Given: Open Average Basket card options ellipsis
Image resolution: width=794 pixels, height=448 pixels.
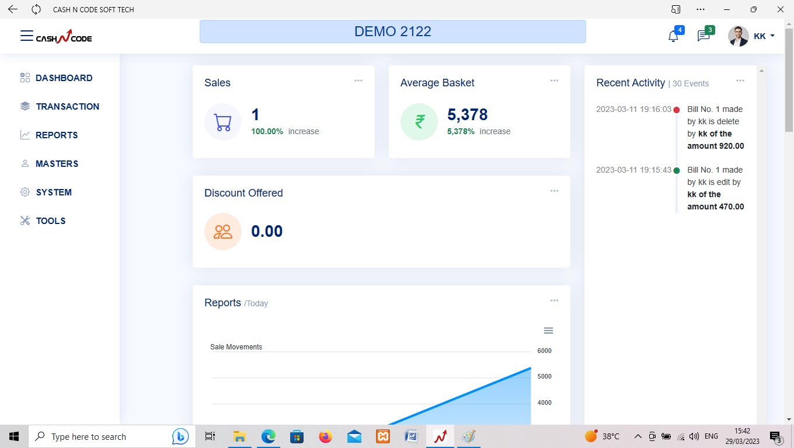Looking at the screenshot, I should coord(554,80).
